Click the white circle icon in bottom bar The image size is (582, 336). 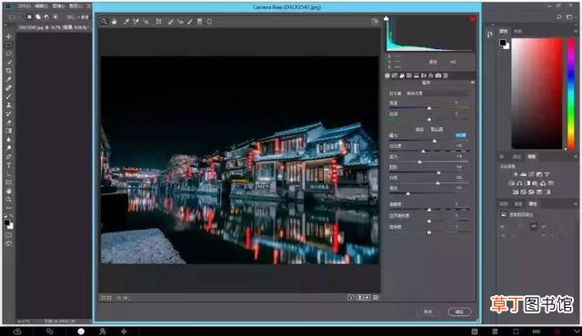[x=81, y=331]
